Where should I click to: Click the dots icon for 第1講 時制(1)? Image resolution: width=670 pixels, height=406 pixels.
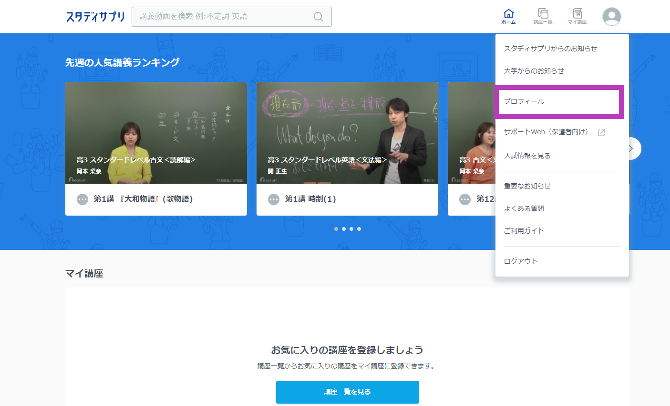pyautogui.click(x=274, y=199)
